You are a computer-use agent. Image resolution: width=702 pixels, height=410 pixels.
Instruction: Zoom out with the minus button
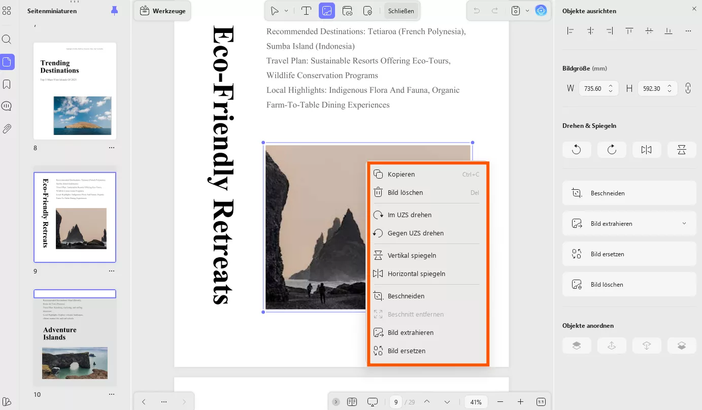pyautogui.click(x=500, y=402)
